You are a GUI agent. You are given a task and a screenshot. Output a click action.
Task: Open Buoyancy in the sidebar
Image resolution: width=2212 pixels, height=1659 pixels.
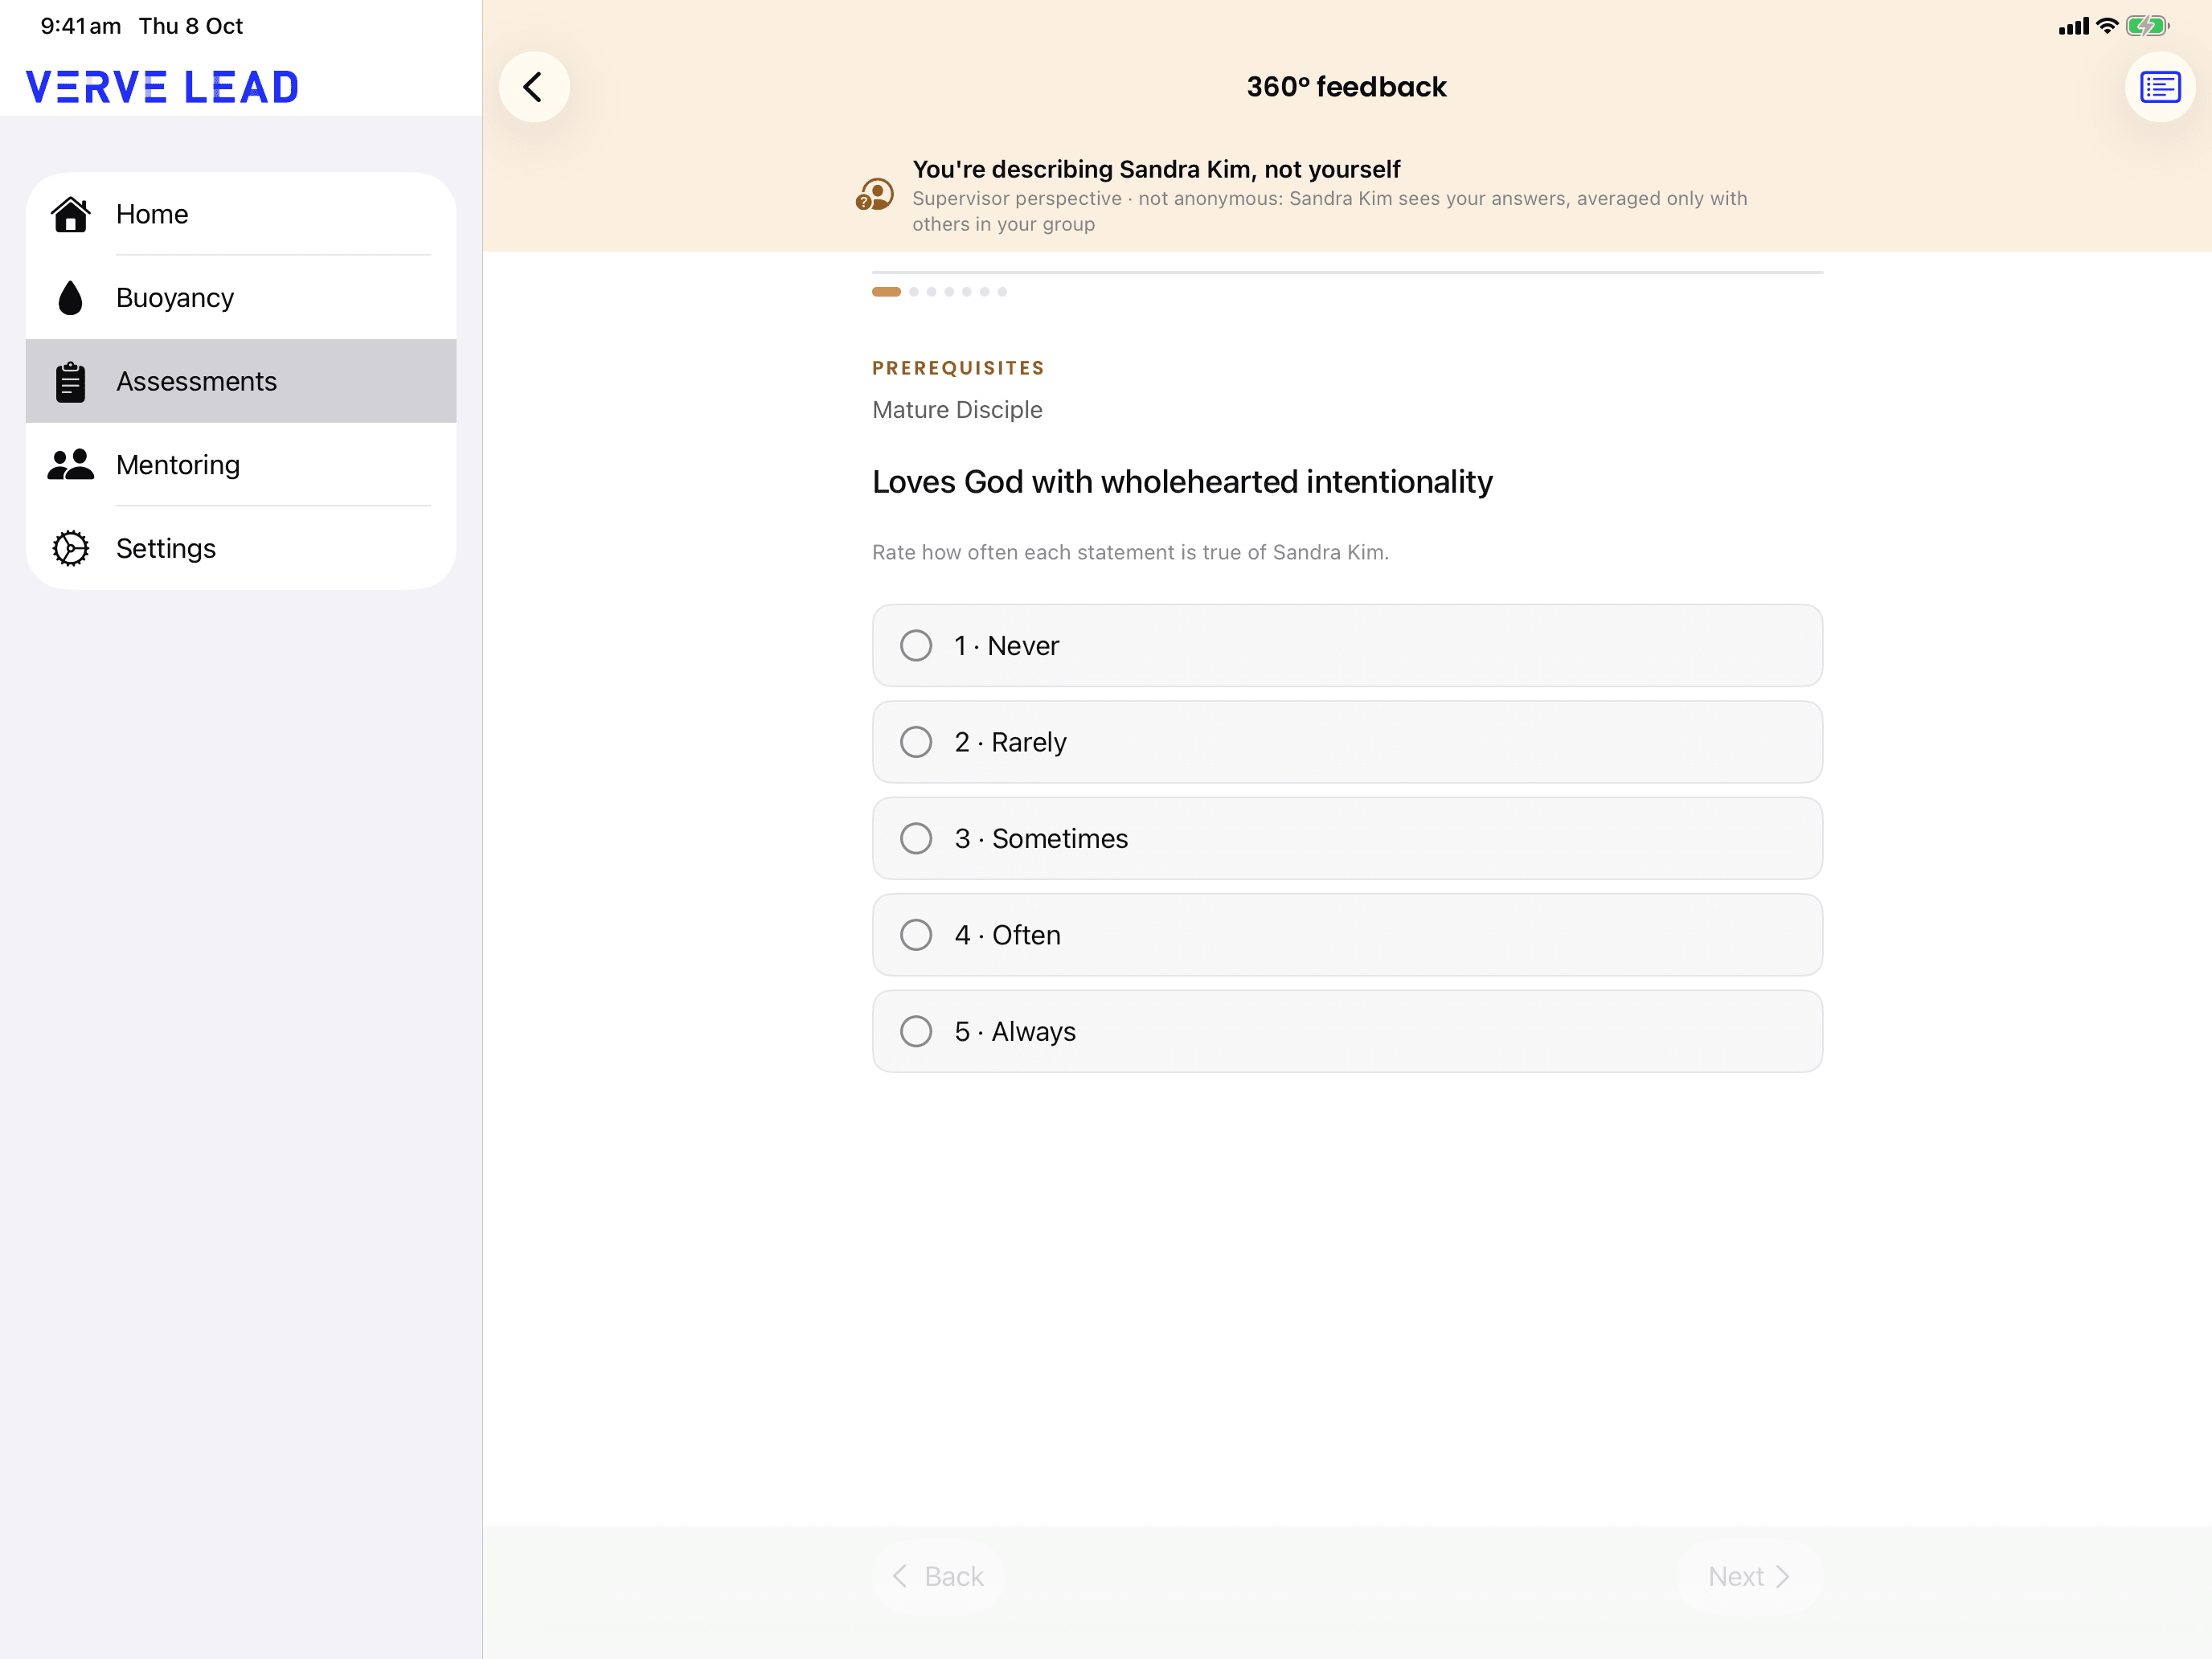pos(241,298)
